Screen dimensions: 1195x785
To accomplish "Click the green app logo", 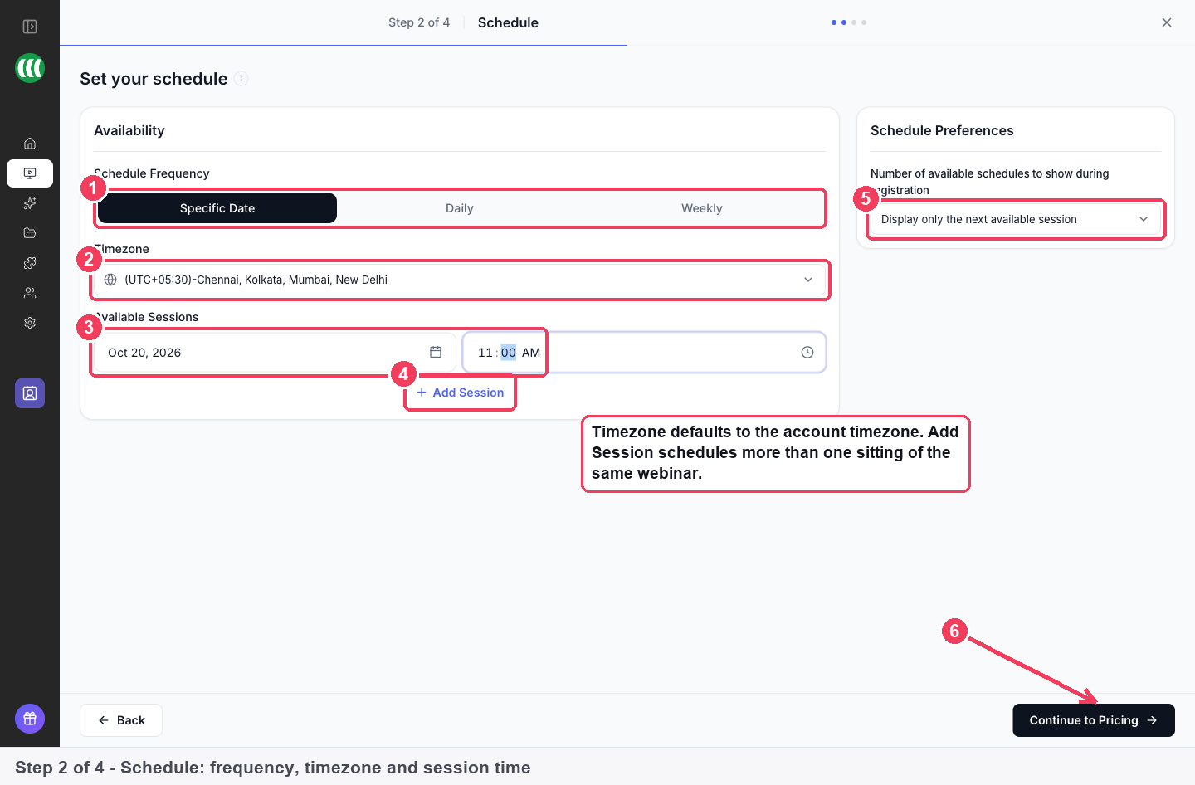I will pyautogui.click(x=30, y=68).
